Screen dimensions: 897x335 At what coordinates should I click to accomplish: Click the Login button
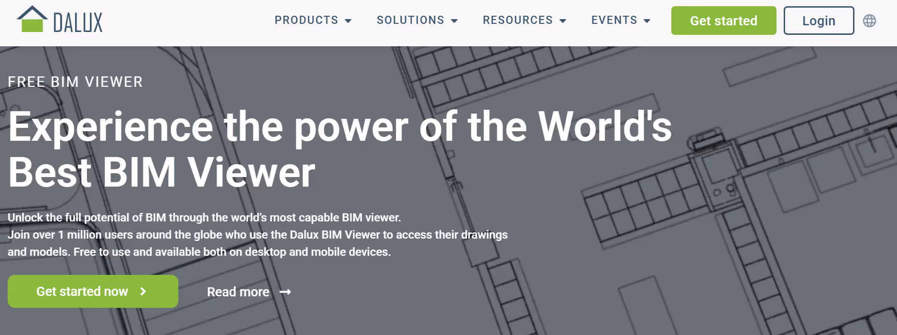coord(819,21)
